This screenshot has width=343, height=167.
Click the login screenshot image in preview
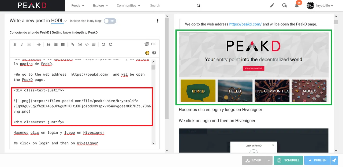click(x=253, y=140)
